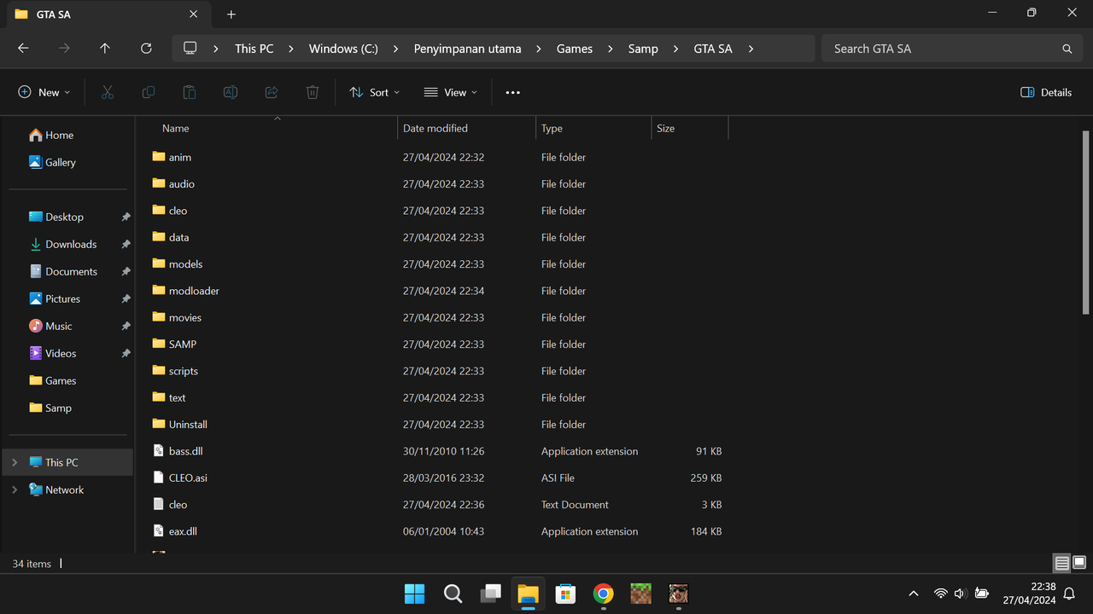This screenshot has width=1093, height=614.
Task: Open clock and date in tray
Action: click(x=1030, y=594)
